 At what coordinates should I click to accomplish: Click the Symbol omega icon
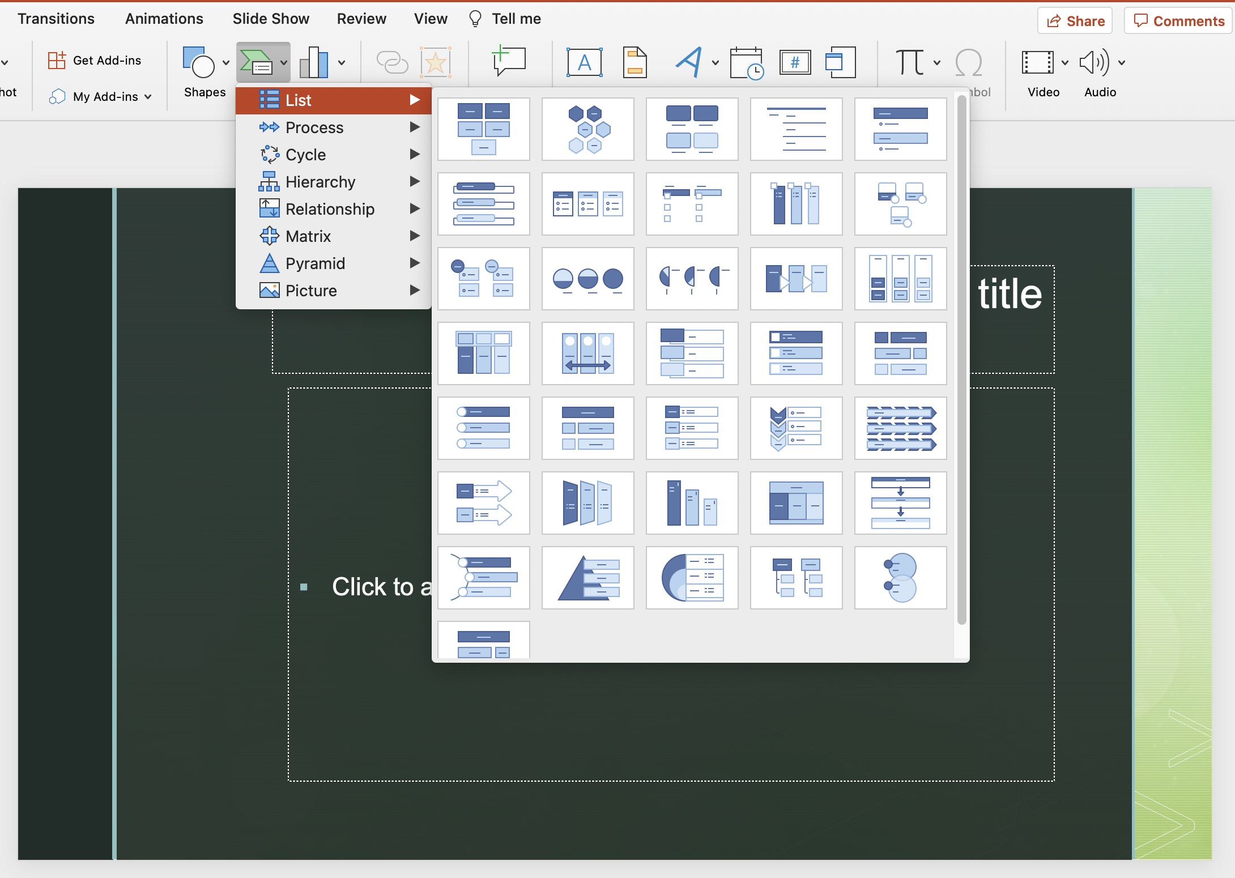(x=968, y=62)
